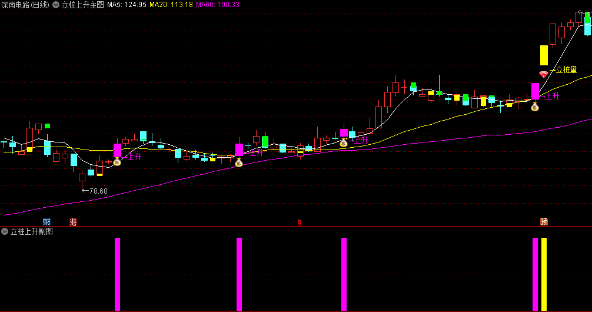Click the third money bag signal icon
Image resolution: width=592 pixels, height=312 pixels.
[x=343, y=143]
